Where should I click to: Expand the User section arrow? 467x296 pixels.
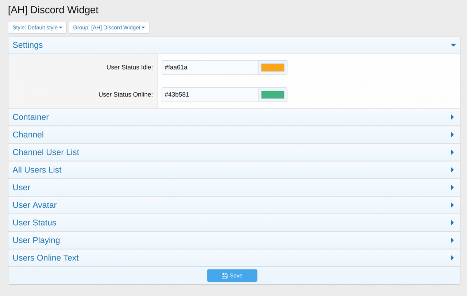pyautogui.click(x=452, y=187)
